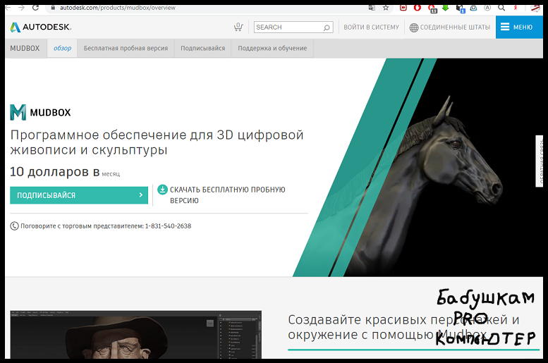The height and width of the screenshot is (363, 548).
Task: Open the browser profile avatar
Action: pyautogui.click(x=535, y=8)
